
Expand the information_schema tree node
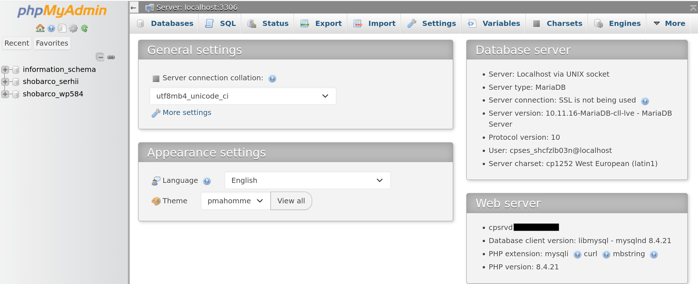5,70
